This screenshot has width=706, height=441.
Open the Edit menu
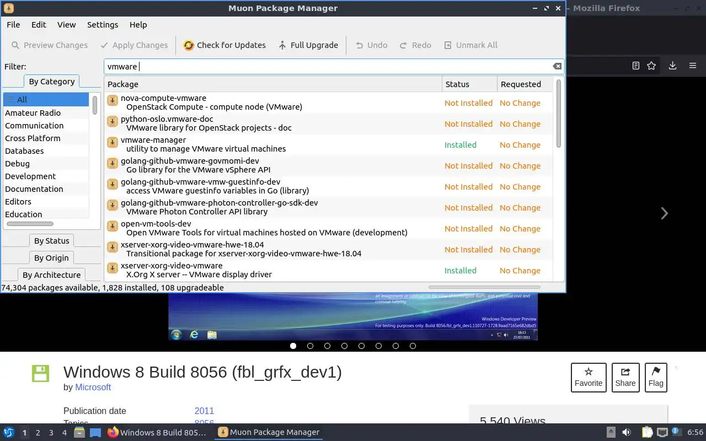[39, 25]
